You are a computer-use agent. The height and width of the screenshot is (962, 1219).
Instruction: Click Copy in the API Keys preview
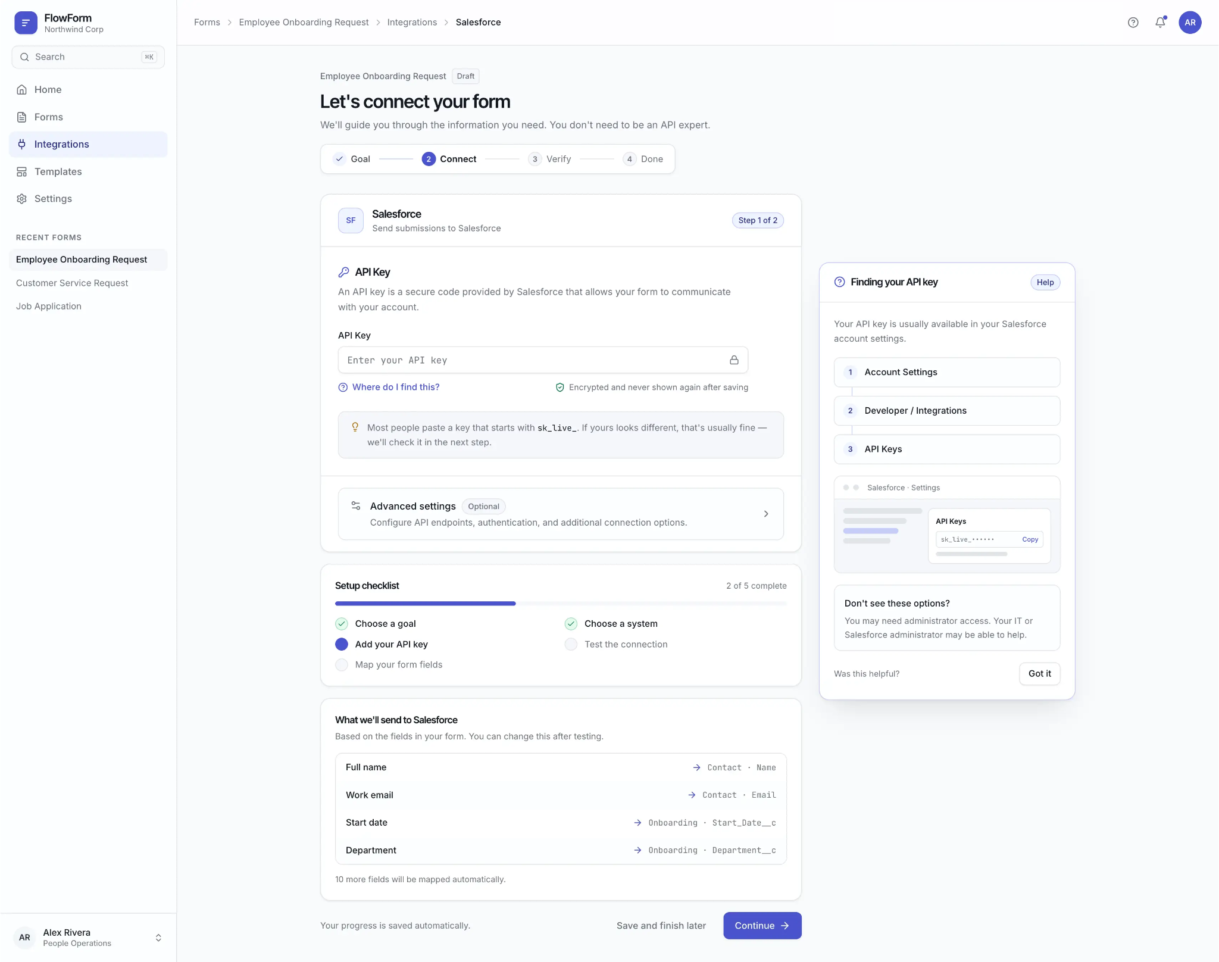click(x=1030, y=540)
